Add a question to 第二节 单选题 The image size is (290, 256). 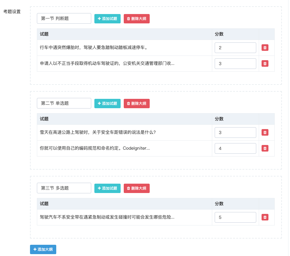coord(107,104)
